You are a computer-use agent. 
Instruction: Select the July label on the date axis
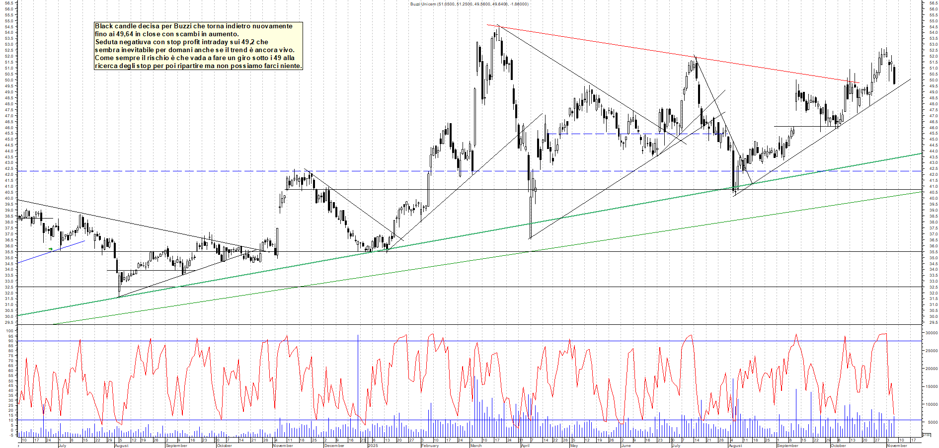[62, 446]
